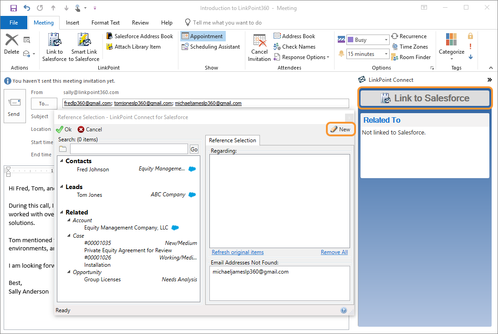Click Remove All link
This screenshot has width=498, height=334.
(334, 252)
